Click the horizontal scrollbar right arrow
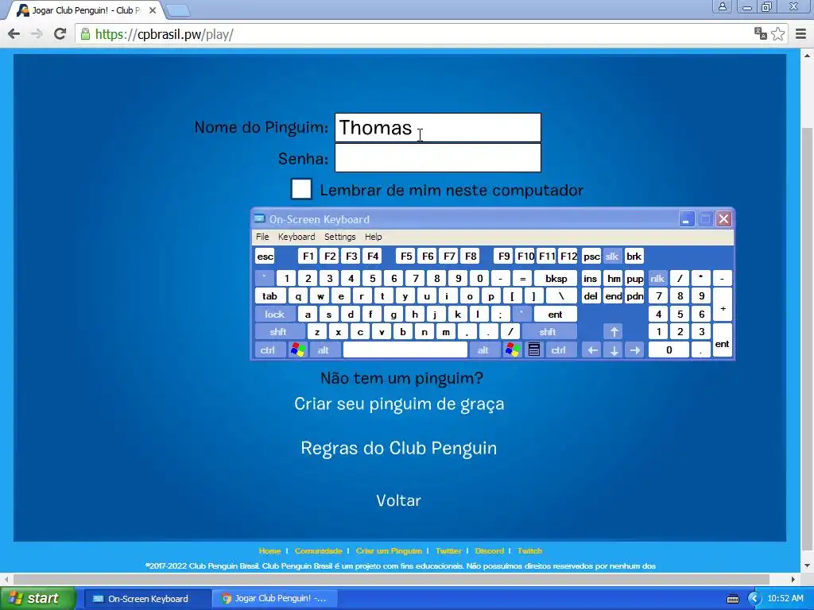This screenshot has height=610, width=814. pyautogui.click(x=793, y=579)
